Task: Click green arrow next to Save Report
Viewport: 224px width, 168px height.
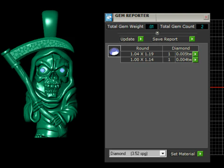Action: (192, 39)
